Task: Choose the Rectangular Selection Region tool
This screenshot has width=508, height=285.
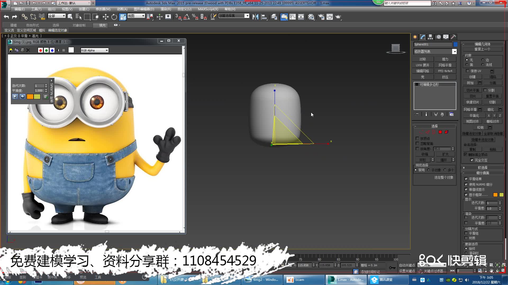Action: pyautogui.click(x=87, y=17)
